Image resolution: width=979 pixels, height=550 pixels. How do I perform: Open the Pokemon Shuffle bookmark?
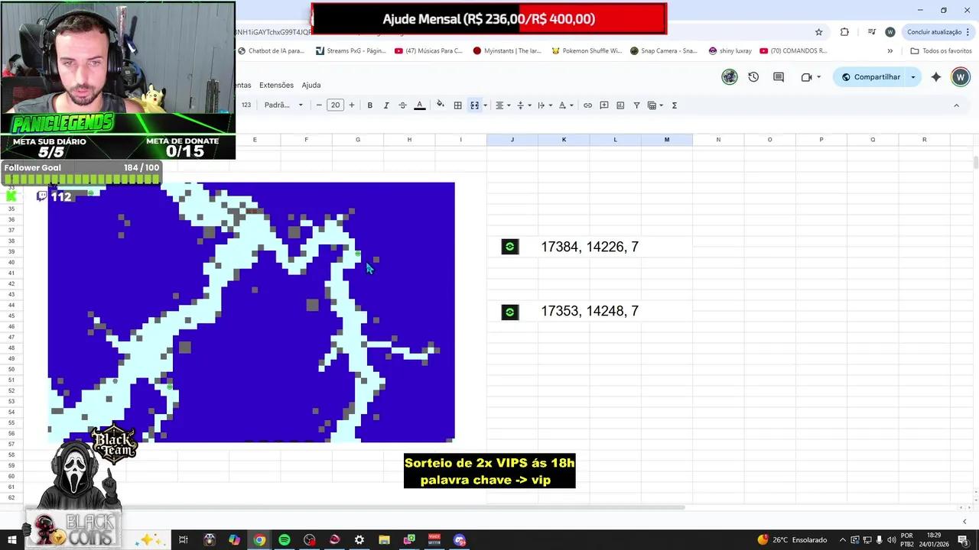[x=593, y=50]
